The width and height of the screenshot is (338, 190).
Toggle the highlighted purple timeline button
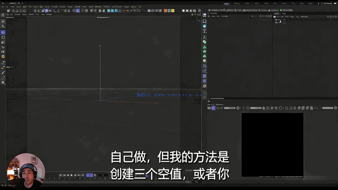[x=89, y=175]
